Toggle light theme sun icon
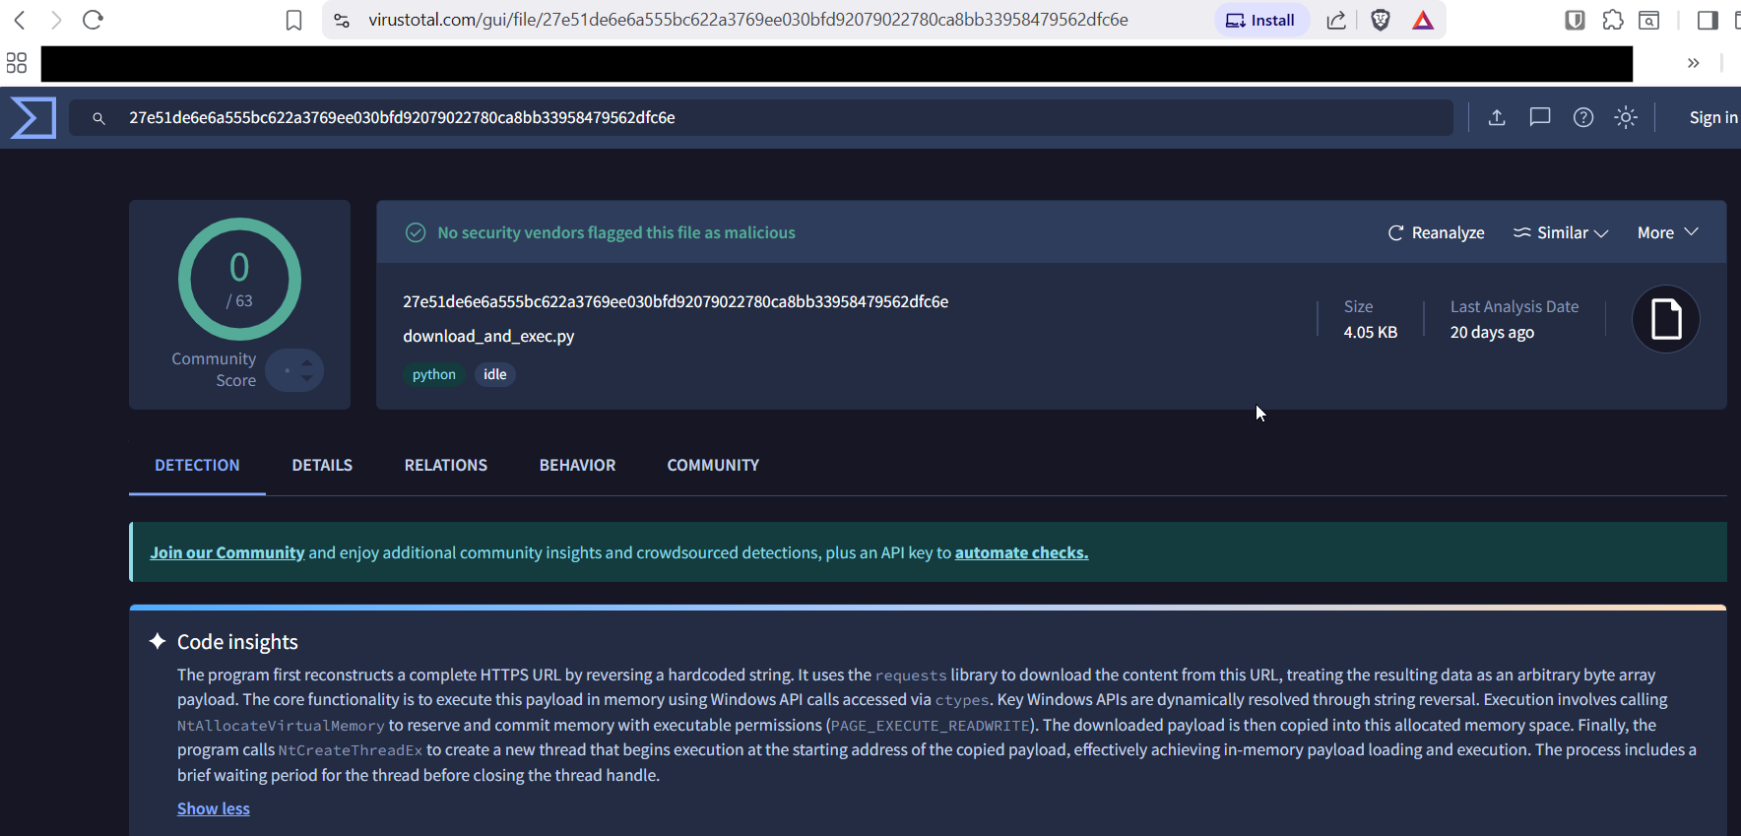This screenshot has height=836, width=1741. pyautogui.click(x=1626, y=117)
